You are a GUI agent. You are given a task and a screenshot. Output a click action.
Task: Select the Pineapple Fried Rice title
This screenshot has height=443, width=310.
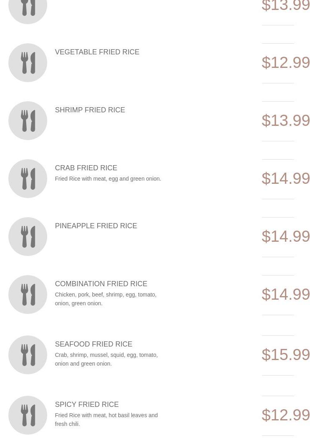pos(96,226)
